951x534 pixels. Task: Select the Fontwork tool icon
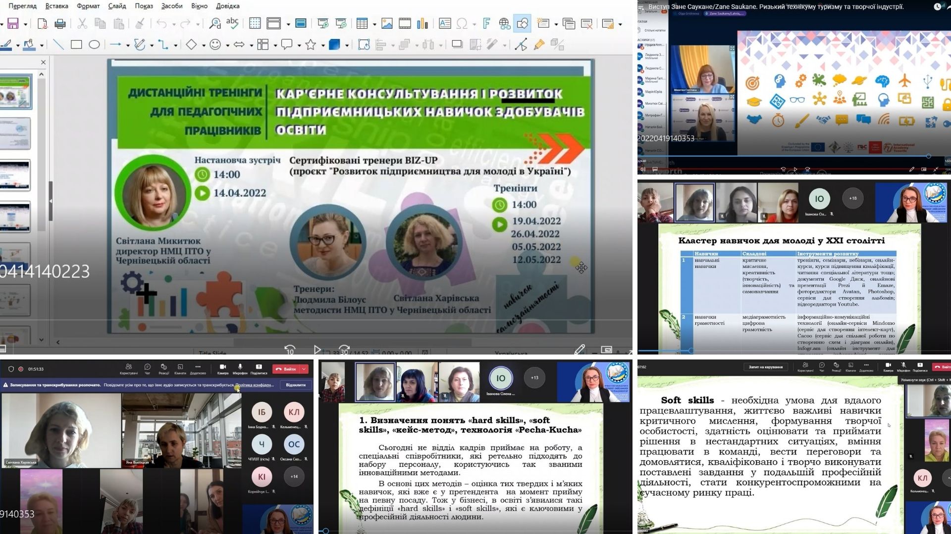486,23
